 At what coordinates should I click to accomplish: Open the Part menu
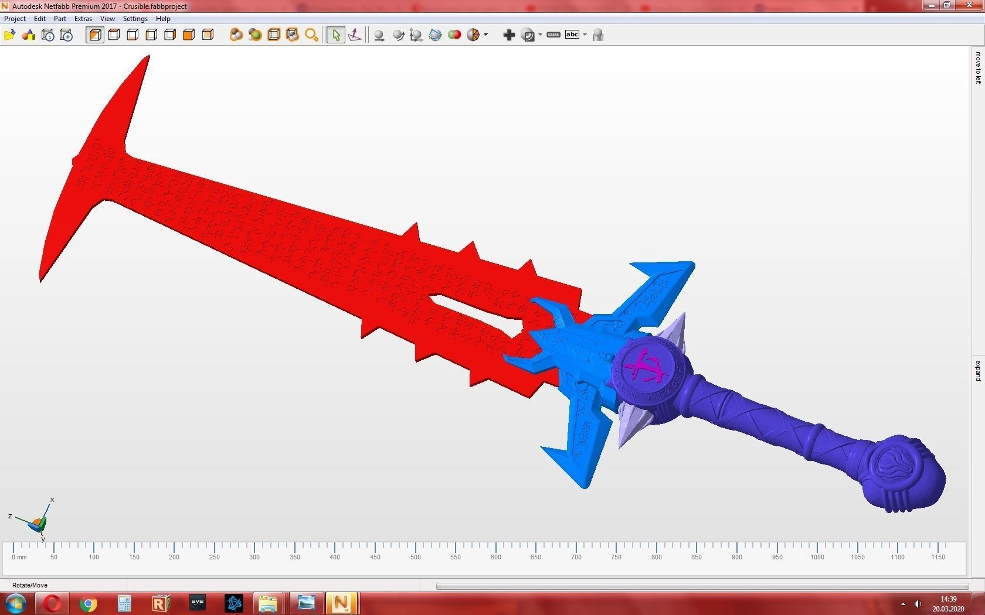pos(60,19)
